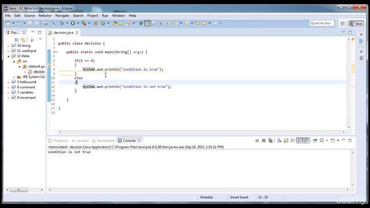370x208 pixels.
Task: Toggle Scroll Lock in Console toolbar
Action: click(x=286, y=140)
